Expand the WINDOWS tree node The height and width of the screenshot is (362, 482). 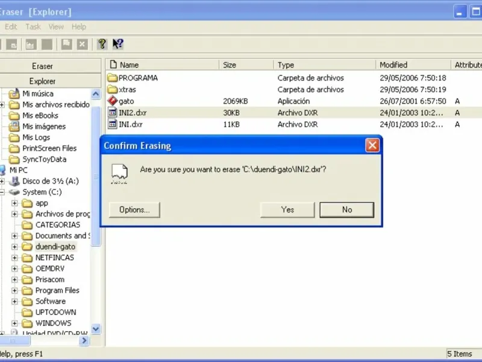pos(14,323)
